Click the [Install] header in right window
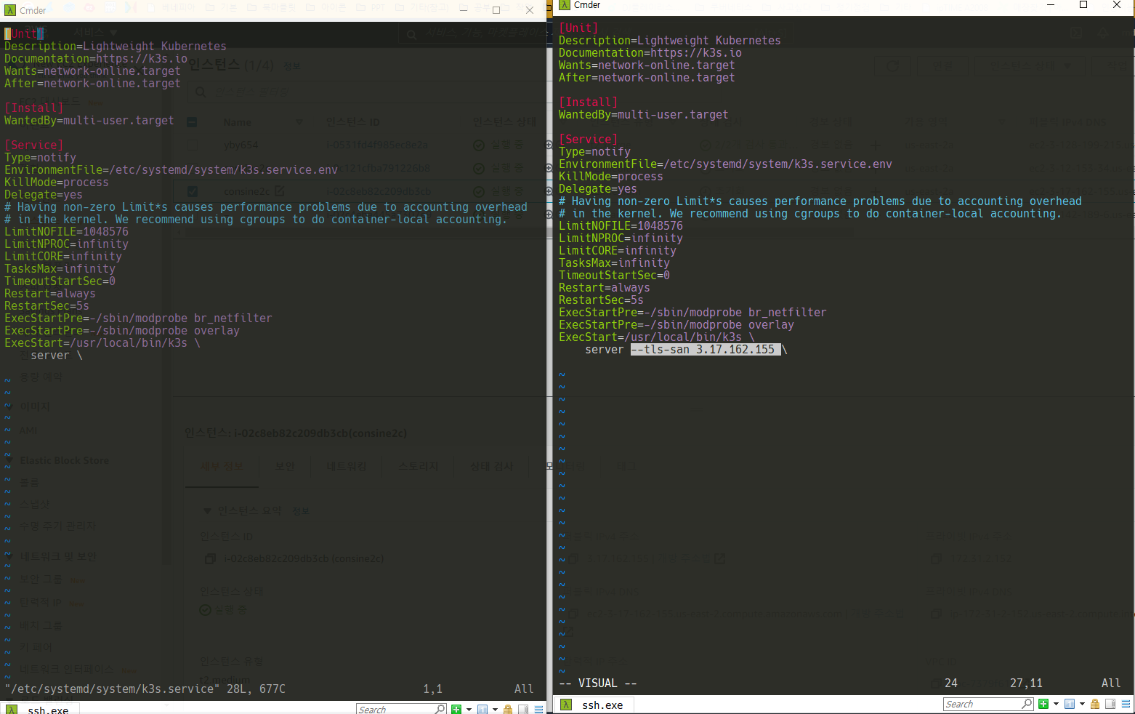 click(588, 103)
